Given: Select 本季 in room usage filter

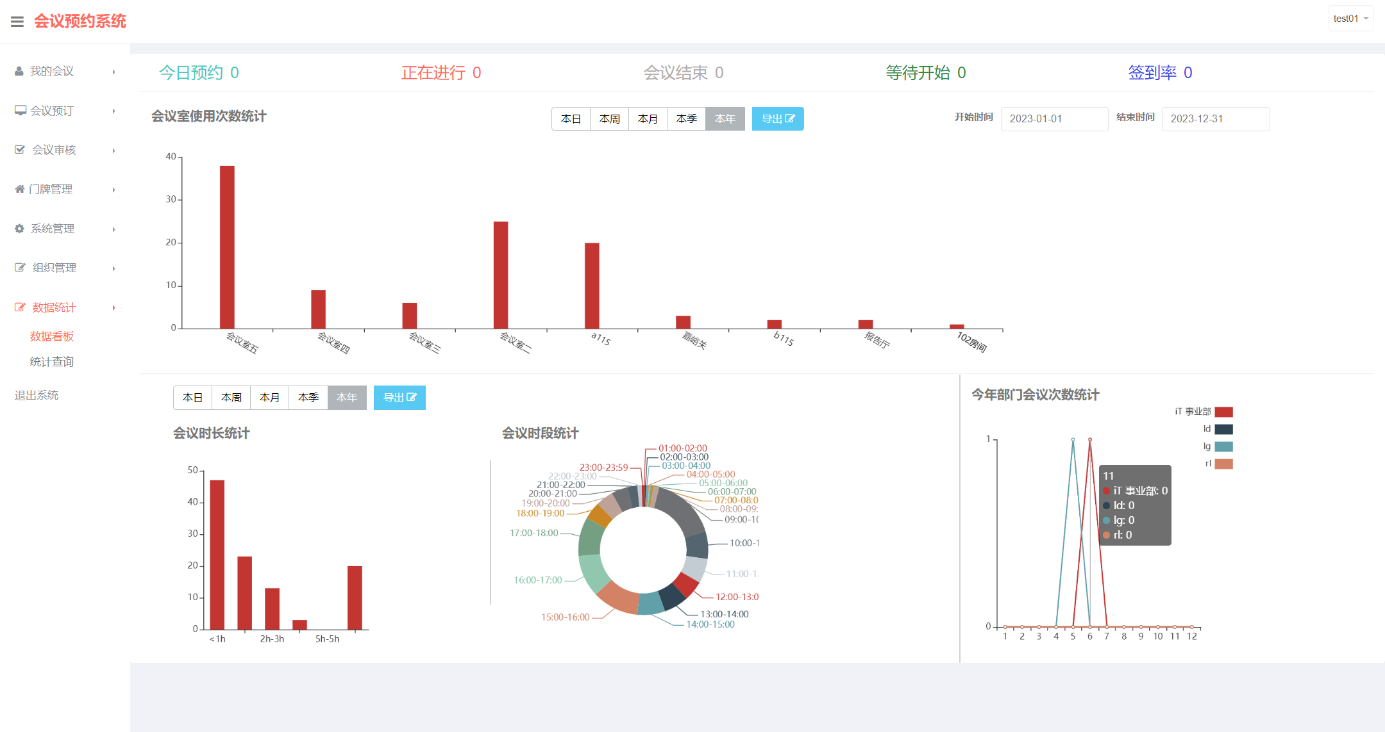Looking at the screenshot, I should point(687,118).
